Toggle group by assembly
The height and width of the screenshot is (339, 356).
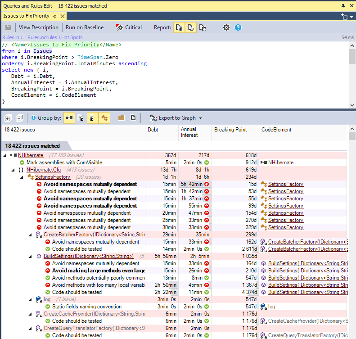69,118
